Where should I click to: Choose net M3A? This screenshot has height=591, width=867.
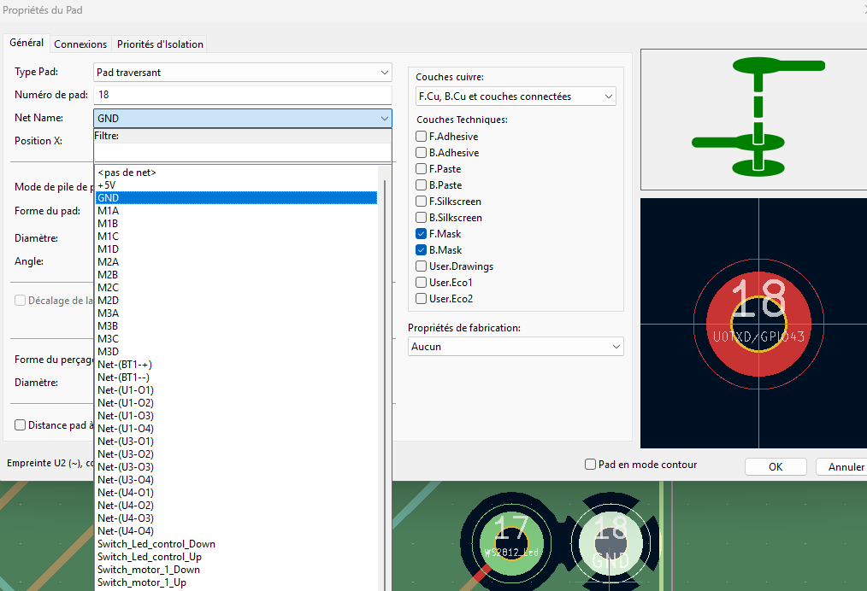click(236, 313)
